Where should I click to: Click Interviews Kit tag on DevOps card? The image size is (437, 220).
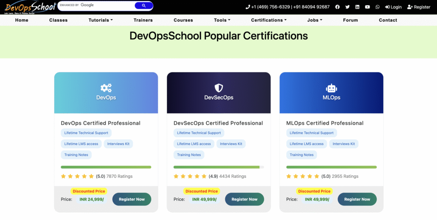pyautogui.click(x=118, y=144)
